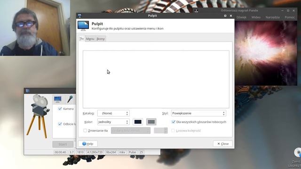Select the microphone tab icon in recorder

click(70, 99)
